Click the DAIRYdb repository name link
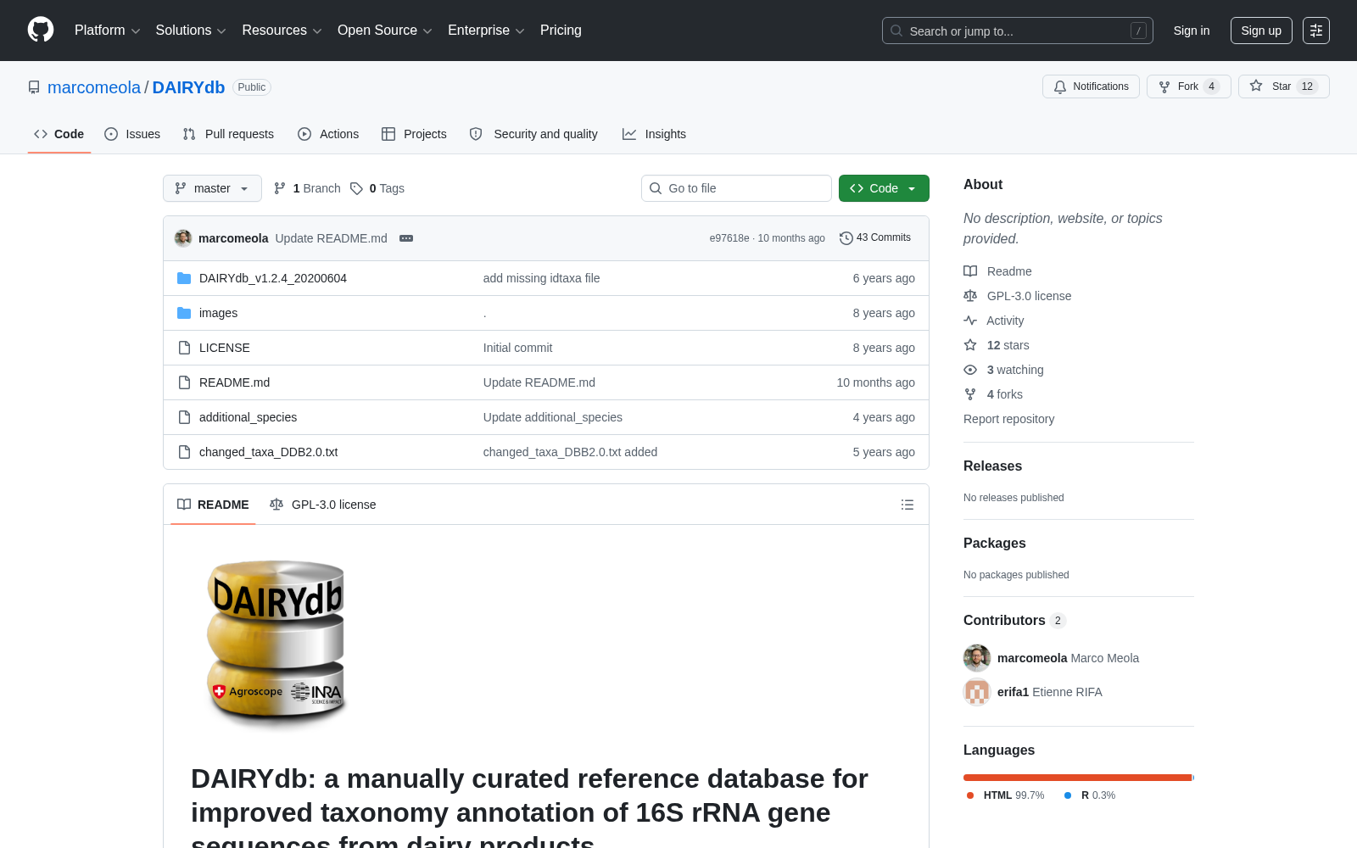 (x=188, y=87)
